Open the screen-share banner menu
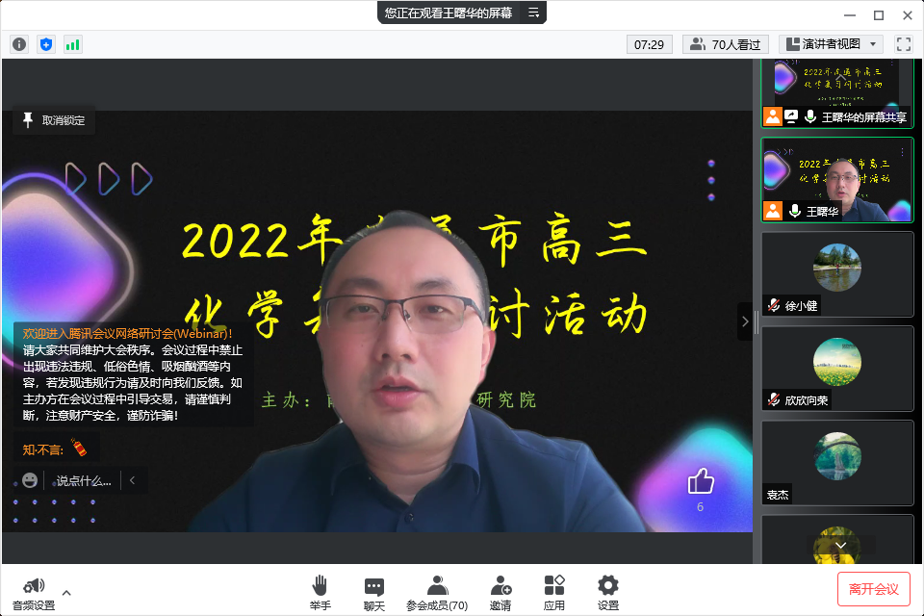924x616 pixels. pos(533,13)
